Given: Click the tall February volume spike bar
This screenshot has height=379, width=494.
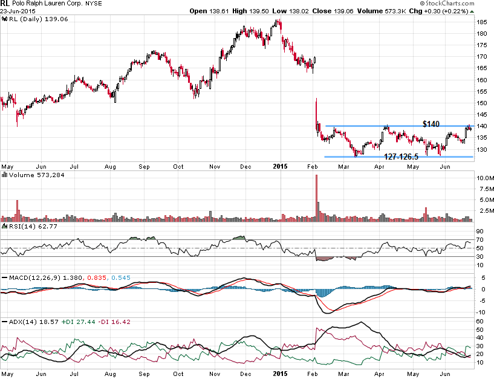Looking at the screenshot, I should click(316, 198).
